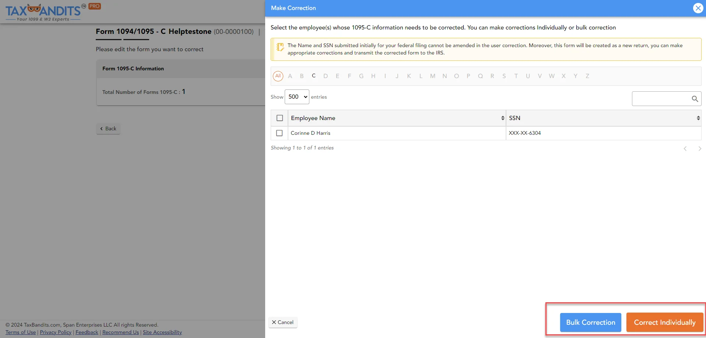
Task: Click the Correct Individually button
Action: (664, 323)
